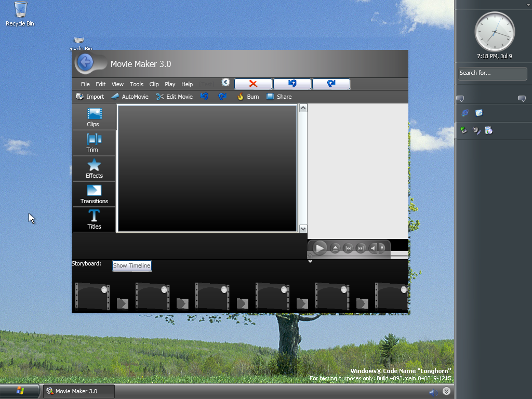The width and height of the screenshot is (532, 399).
Task: Open the Tools menu
Action: [x=137, y=84]
